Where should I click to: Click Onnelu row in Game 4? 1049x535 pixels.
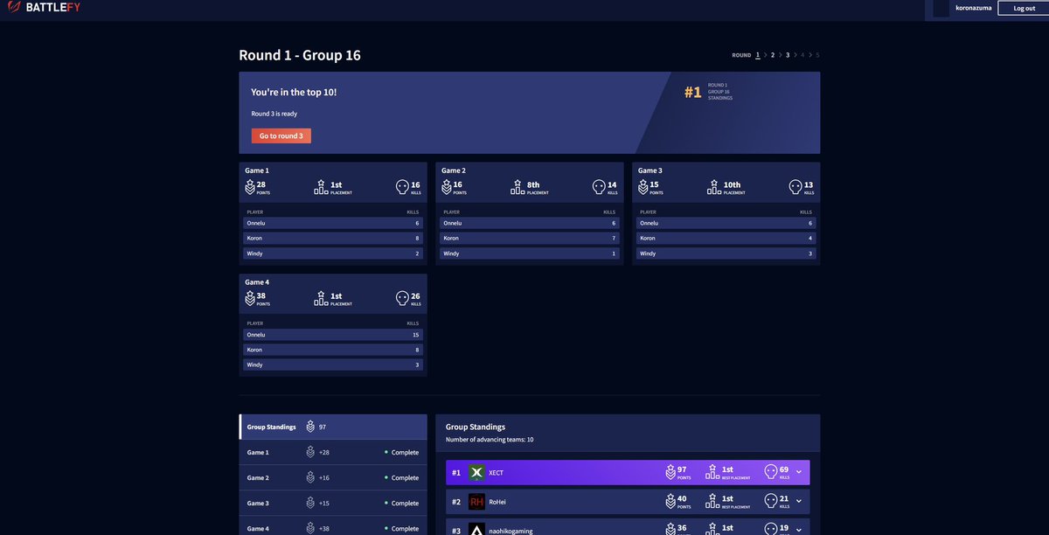click(x=333, y=335)
